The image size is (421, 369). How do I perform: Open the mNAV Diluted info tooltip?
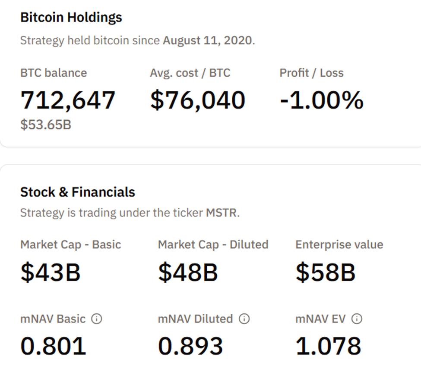(x=244, y=319)
